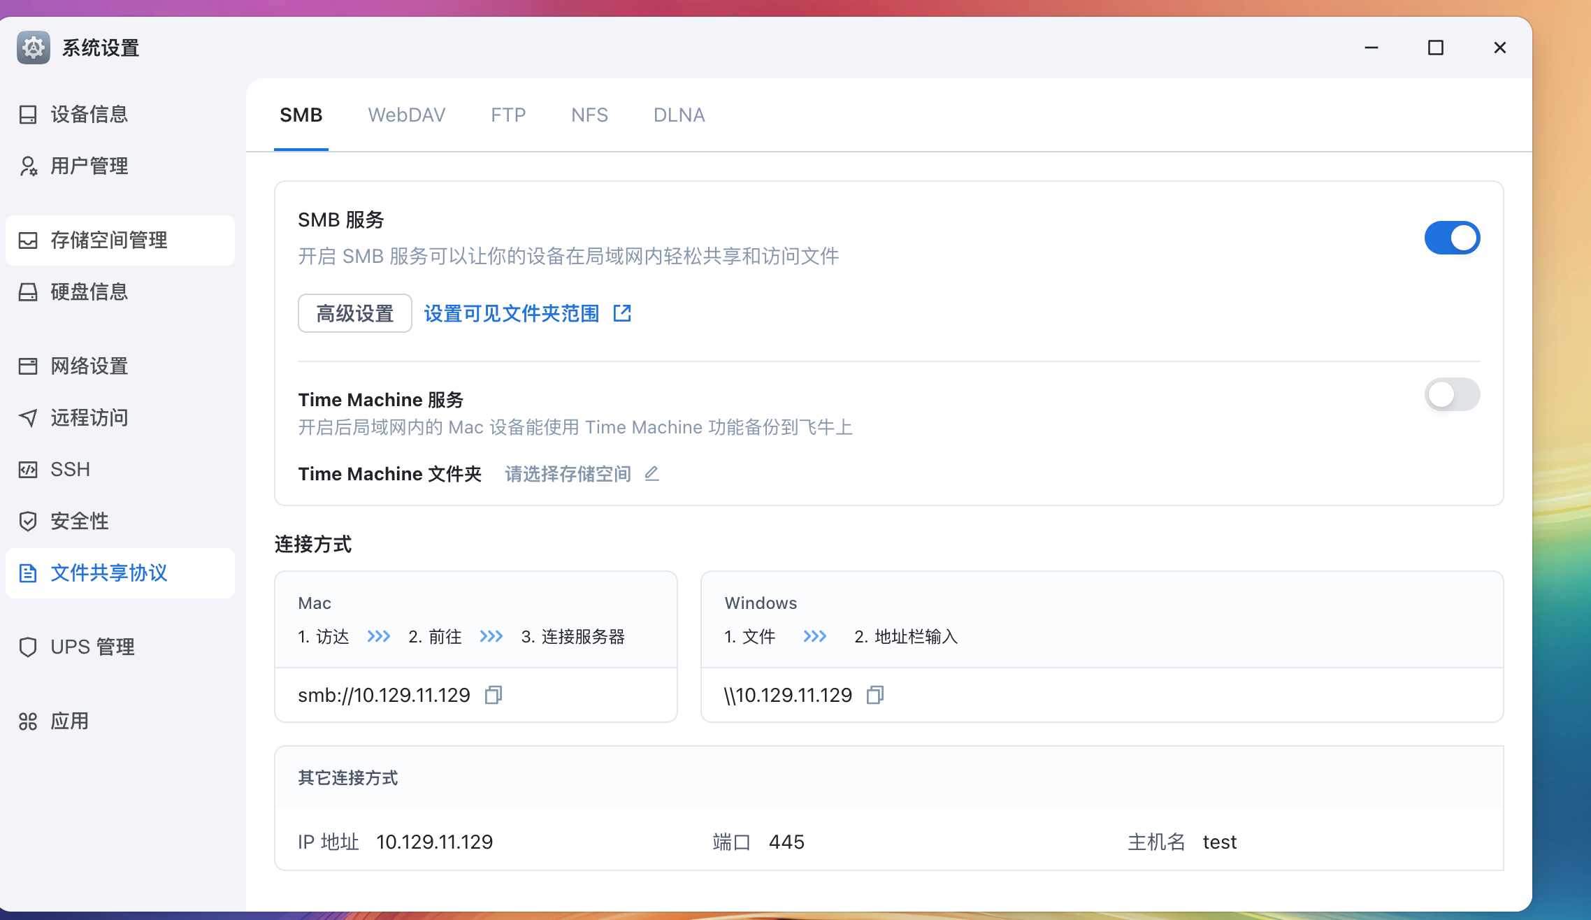Copy the \\10.129.11.129 Windows address

(x=875, y=695)
